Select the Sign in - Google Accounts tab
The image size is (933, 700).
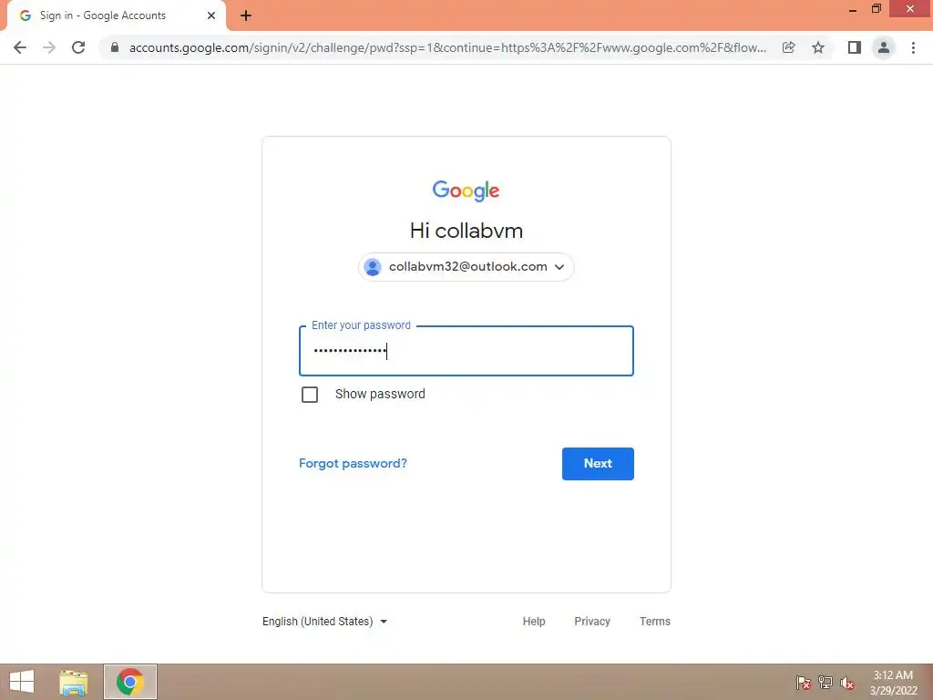(x=116, y=15)
